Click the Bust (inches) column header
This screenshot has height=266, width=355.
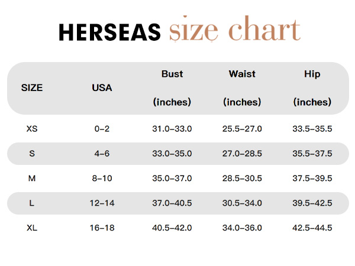coord(172,88)
